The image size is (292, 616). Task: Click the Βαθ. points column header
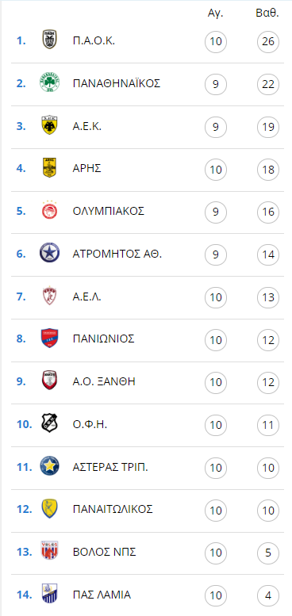(x=267, y=13)
